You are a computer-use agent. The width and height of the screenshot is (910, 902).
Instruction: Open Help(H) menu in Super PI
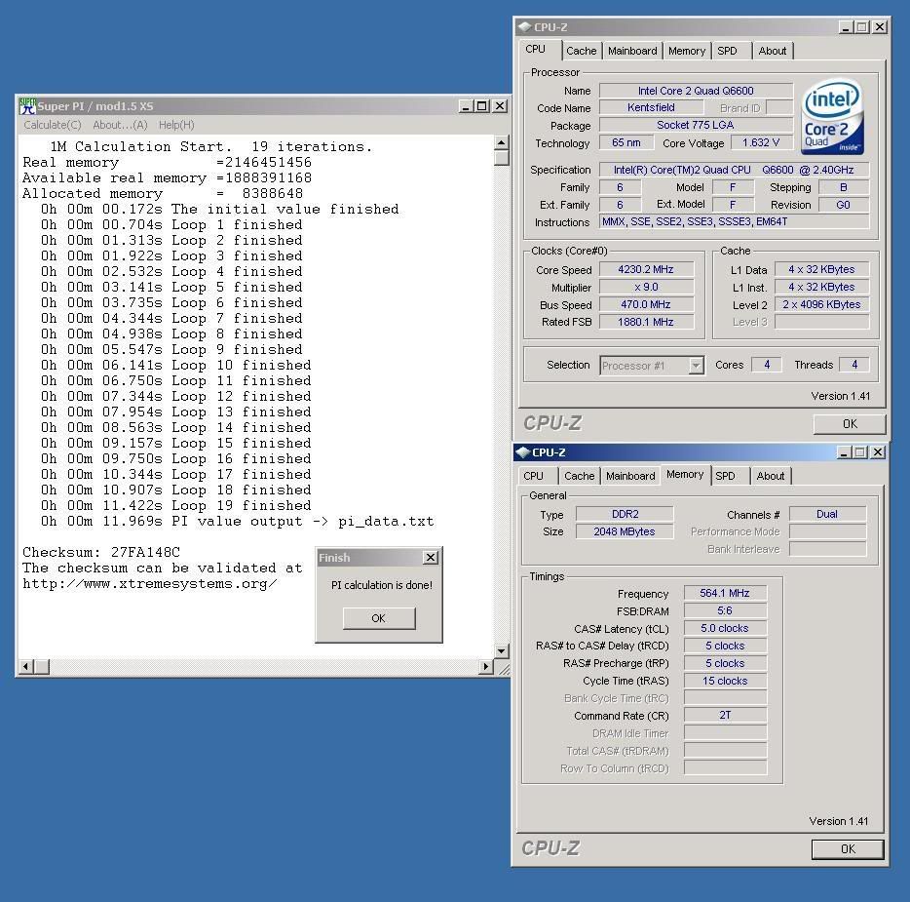(x=176, y=125)
